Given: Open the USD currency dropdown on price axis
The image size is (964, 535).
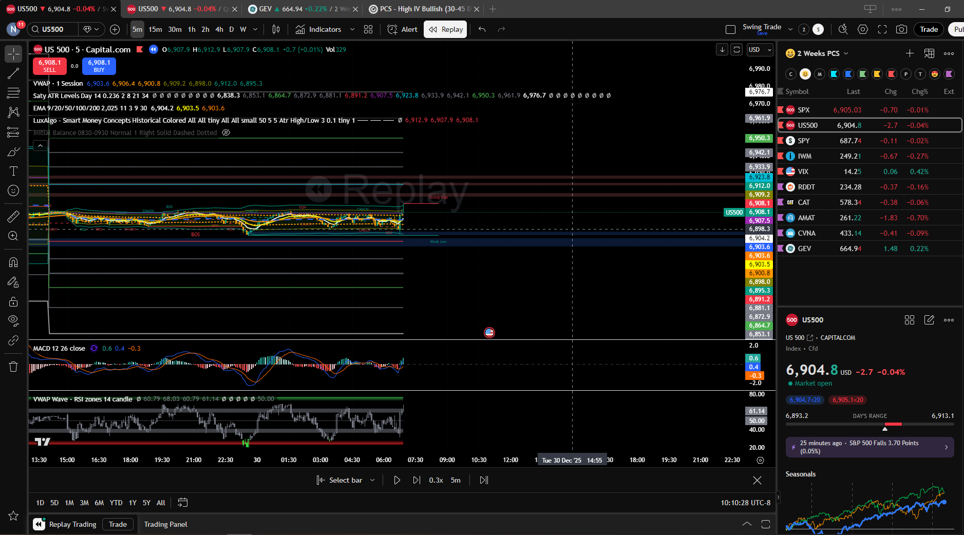Looking at the screenshot, I should 760,50.
